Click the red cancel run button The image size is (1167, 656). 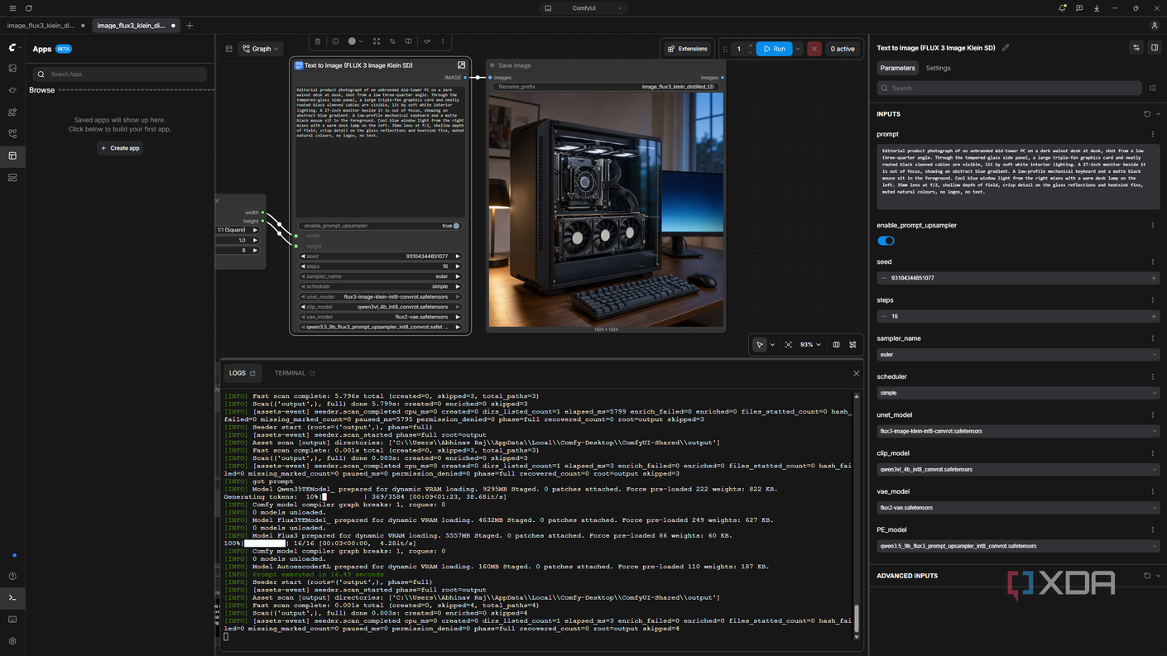coord(814,49)
